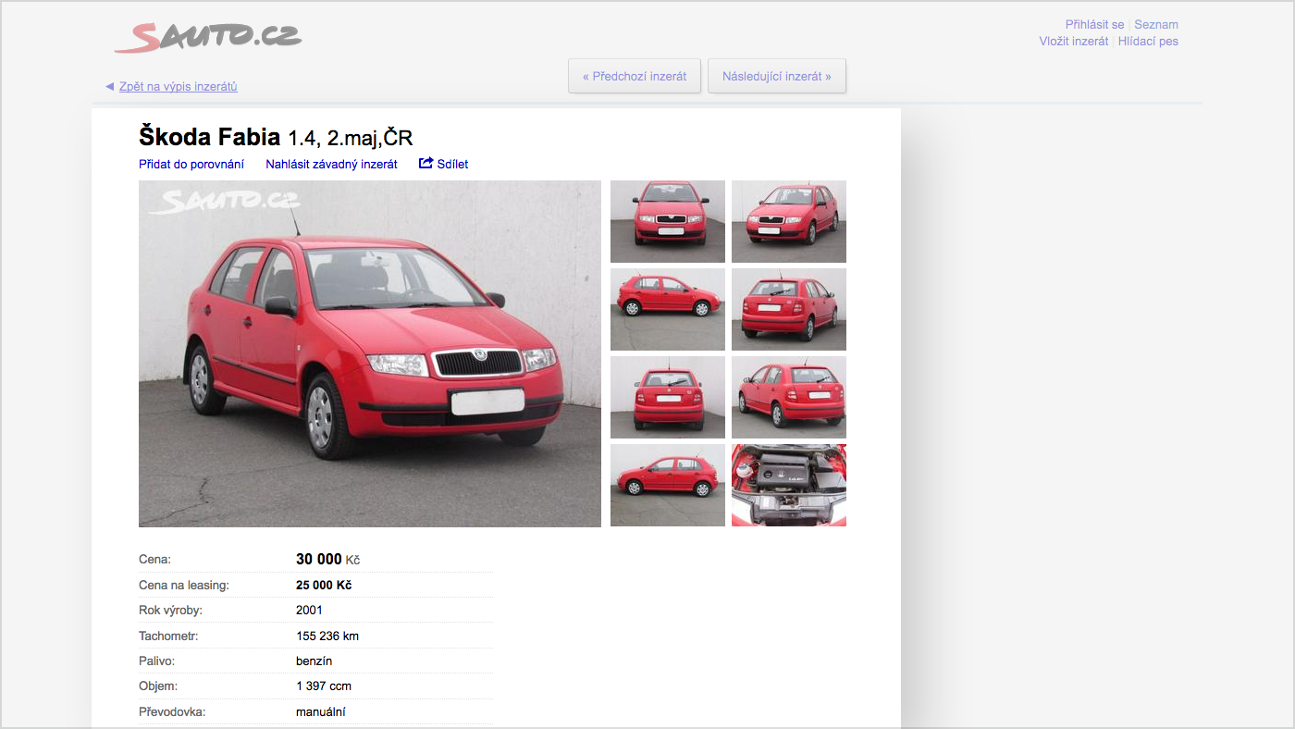The image size is (1295, 729).
Task: Open the Seznam link
Action: click(x=1156, y=25)
